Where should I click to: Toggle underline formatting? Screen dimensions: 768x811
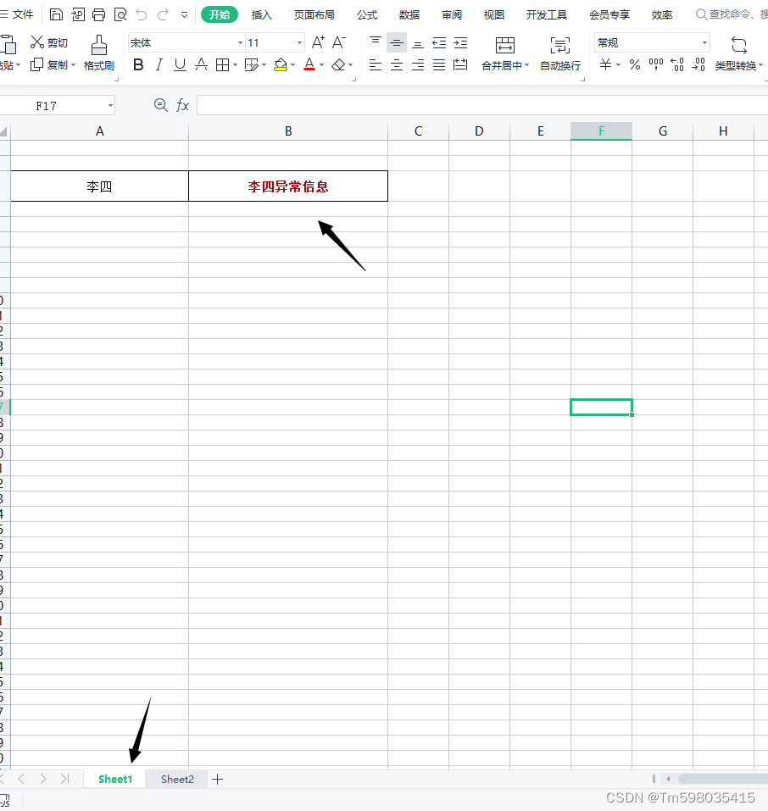pyautogui.click(x=180, y=64)
